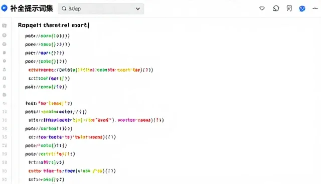
Task: Click the search magnifier icon
Action: point(64,8)
